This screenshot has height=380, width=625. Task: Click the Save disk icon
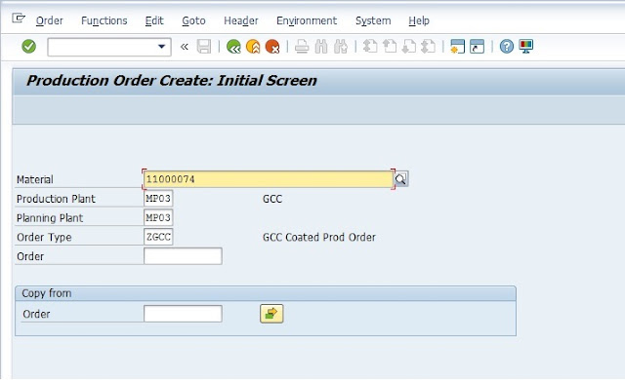[204, 47]
